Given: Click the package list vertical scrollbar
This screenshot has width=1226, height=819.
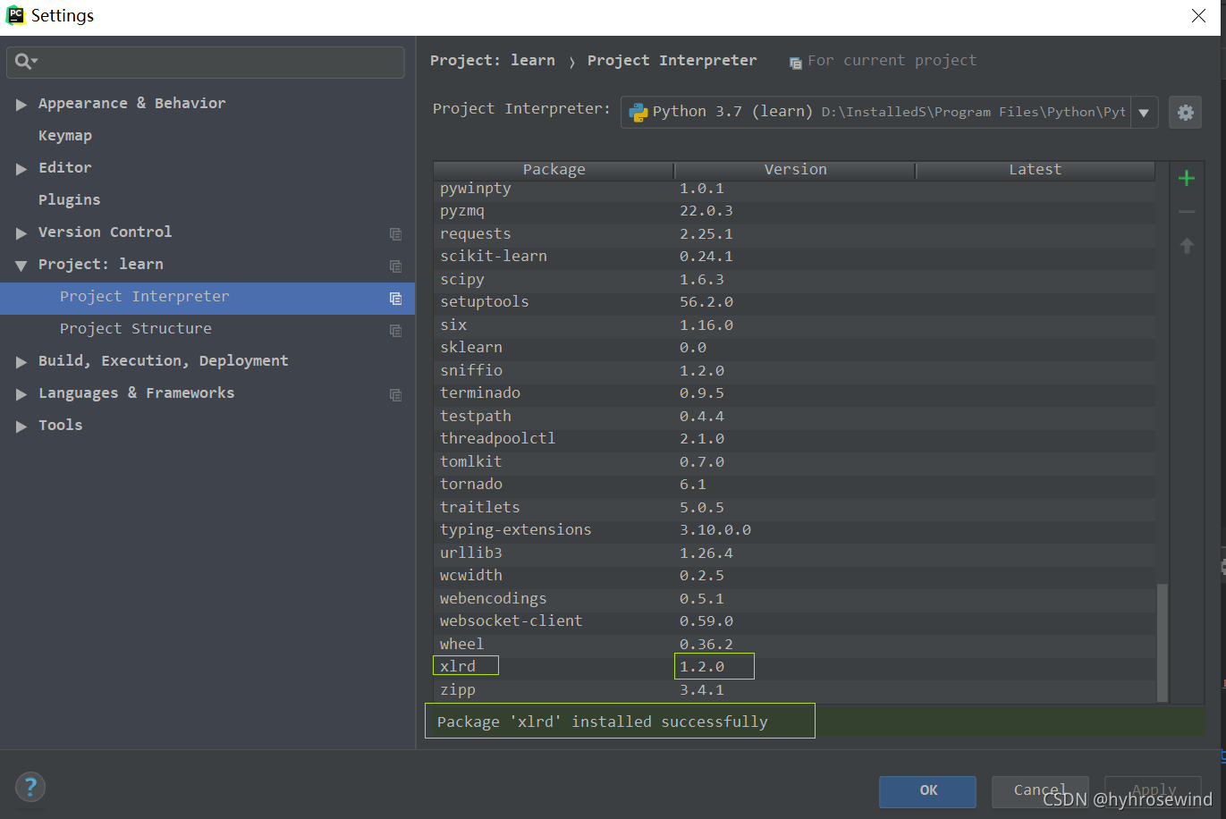Looking at the screenshot, I should click(1163, 643).
